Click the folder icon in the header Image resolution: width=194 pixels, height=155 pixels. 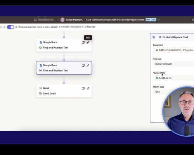[x=35, y=20]
